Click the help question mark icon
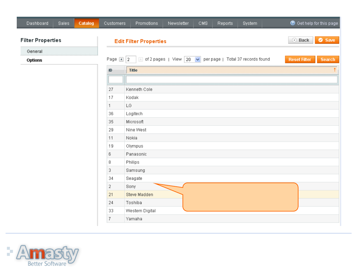This screenshot has width=360, height=270. pos(293,23)
